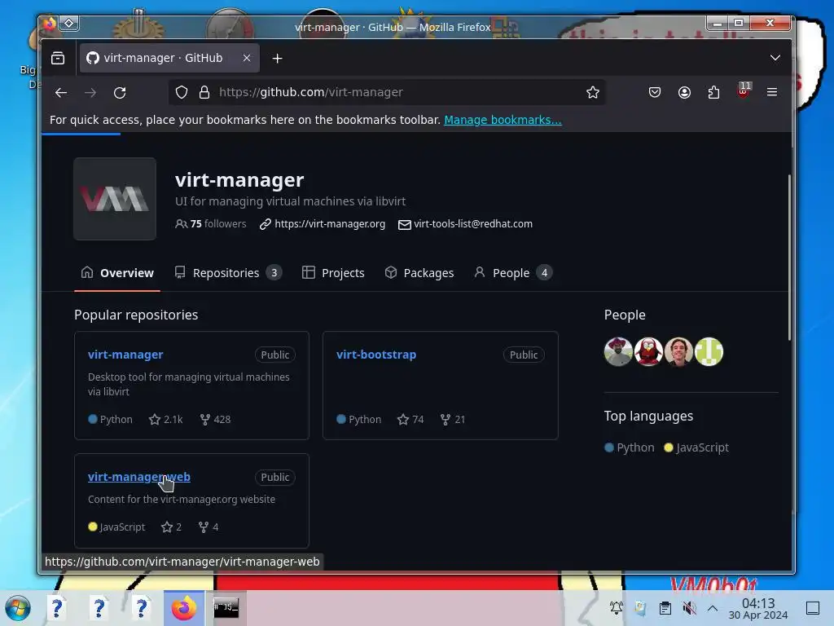Click the Public badge on virt-manager card

[275, 355]
